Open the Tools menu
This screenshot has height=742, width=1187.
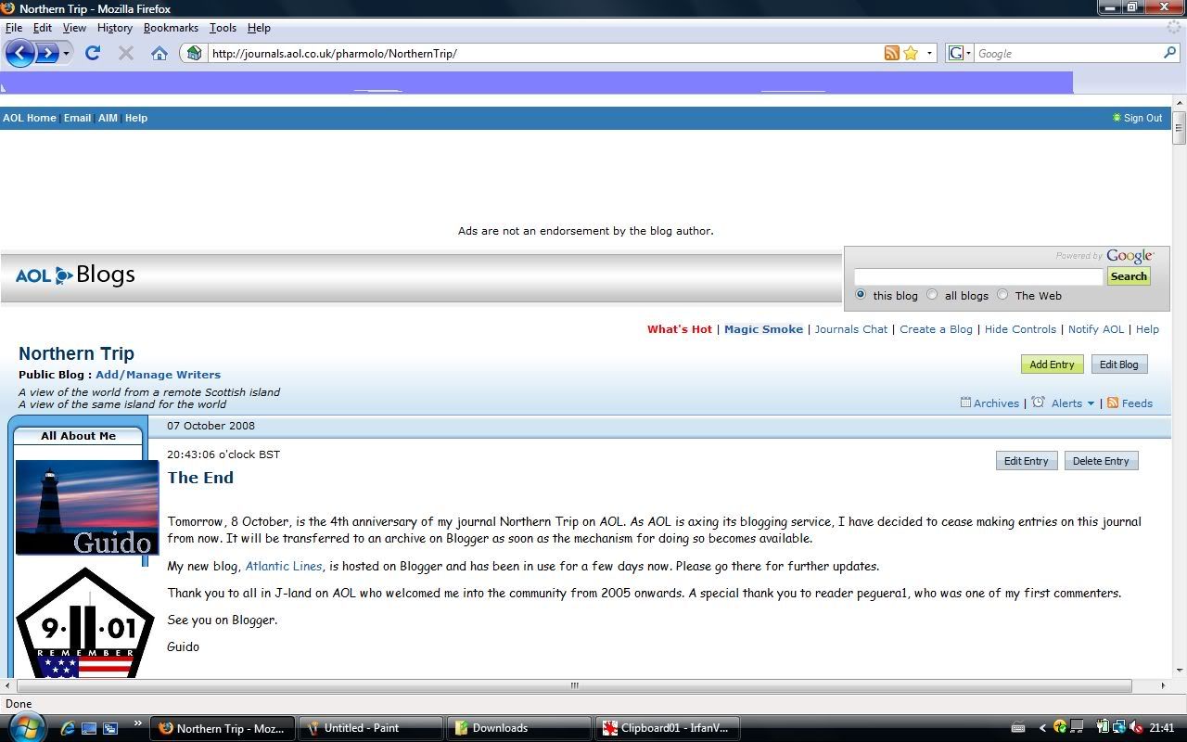[223, 28]
